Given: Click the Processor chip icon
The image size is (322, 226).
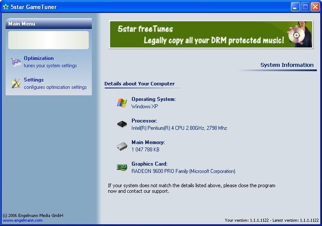Looking at the screenshot, I should pyautogui.click(x=122, y=124).
